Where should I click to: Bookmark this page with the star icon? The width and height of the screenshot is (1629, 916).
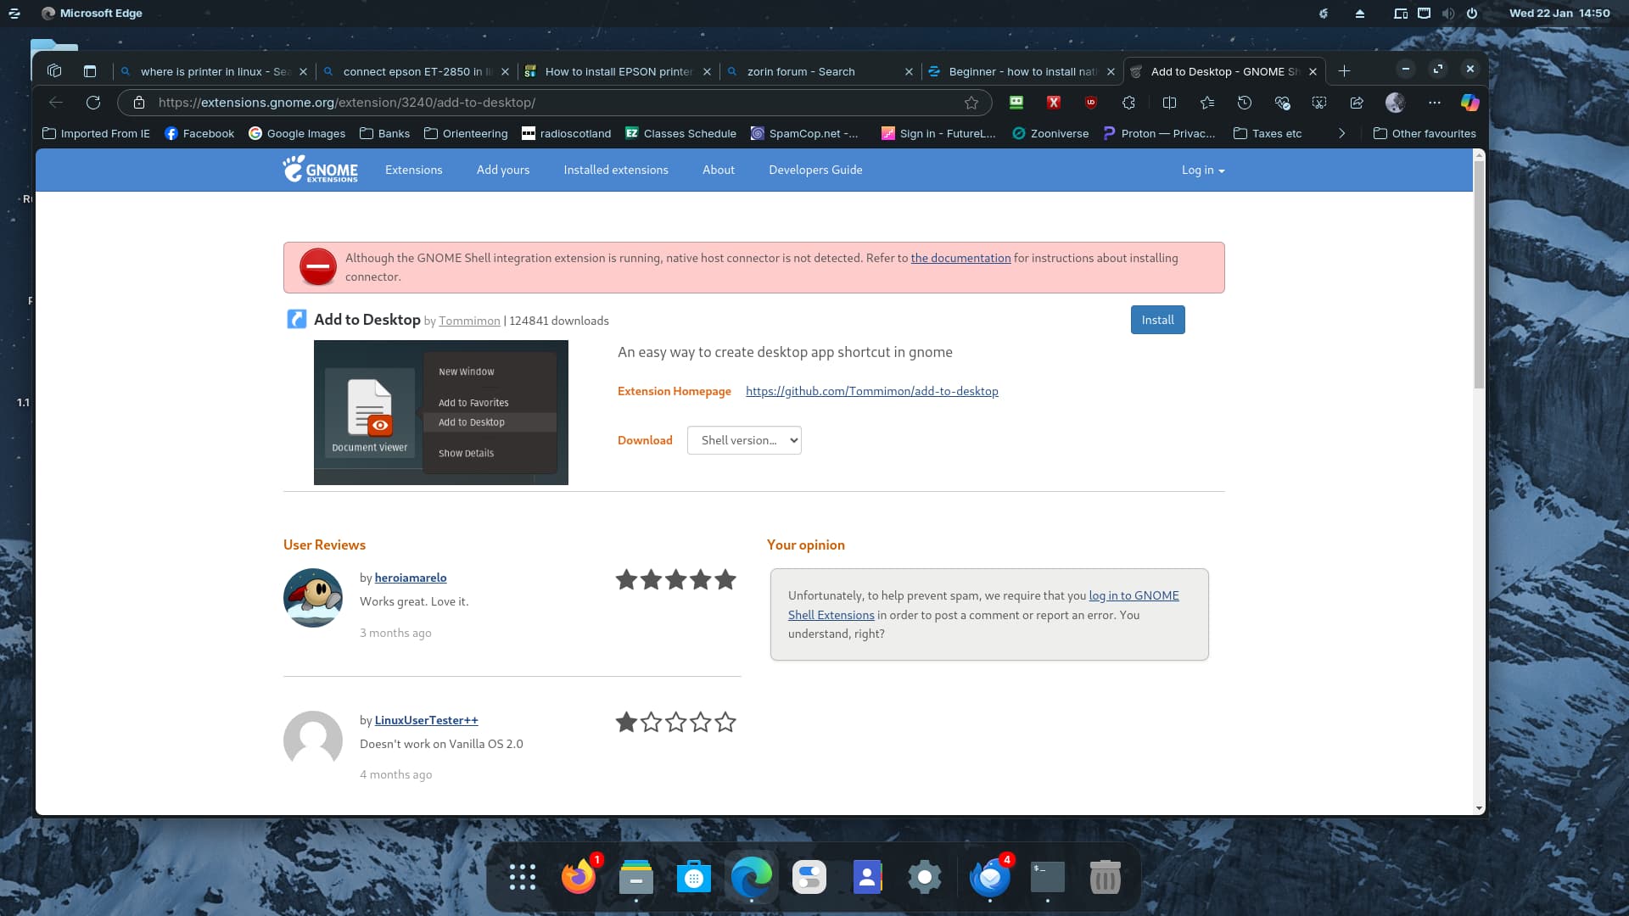971,103
